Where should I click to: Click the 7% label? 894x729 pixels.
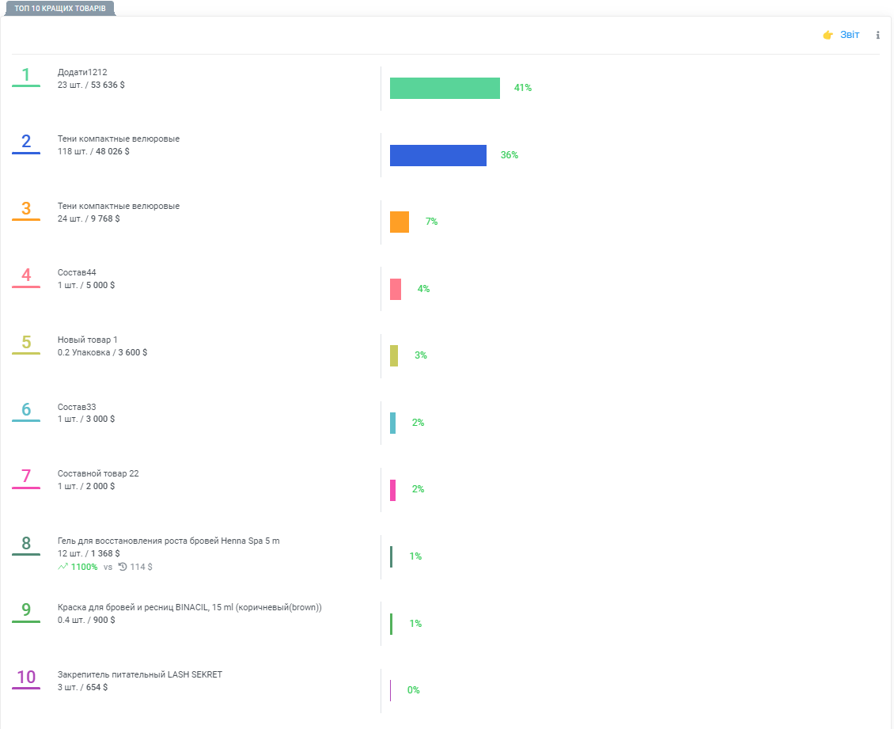pyautogui.click(x=432, y=222)
